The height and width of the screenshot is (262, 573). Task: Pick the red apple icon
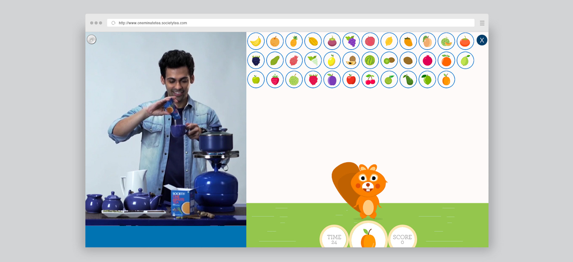(351, 80)
